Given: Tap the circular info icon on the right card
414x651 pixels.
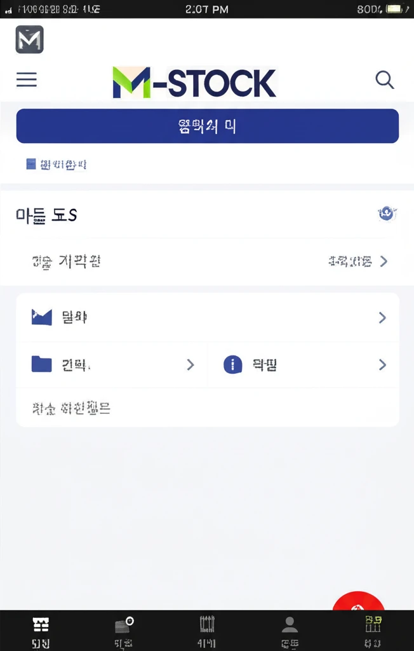Looking at the screenshot, I should [x=232, y=364].
